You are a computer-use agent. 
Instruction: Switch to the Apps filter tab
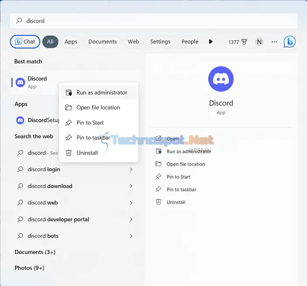coord(71,42)
